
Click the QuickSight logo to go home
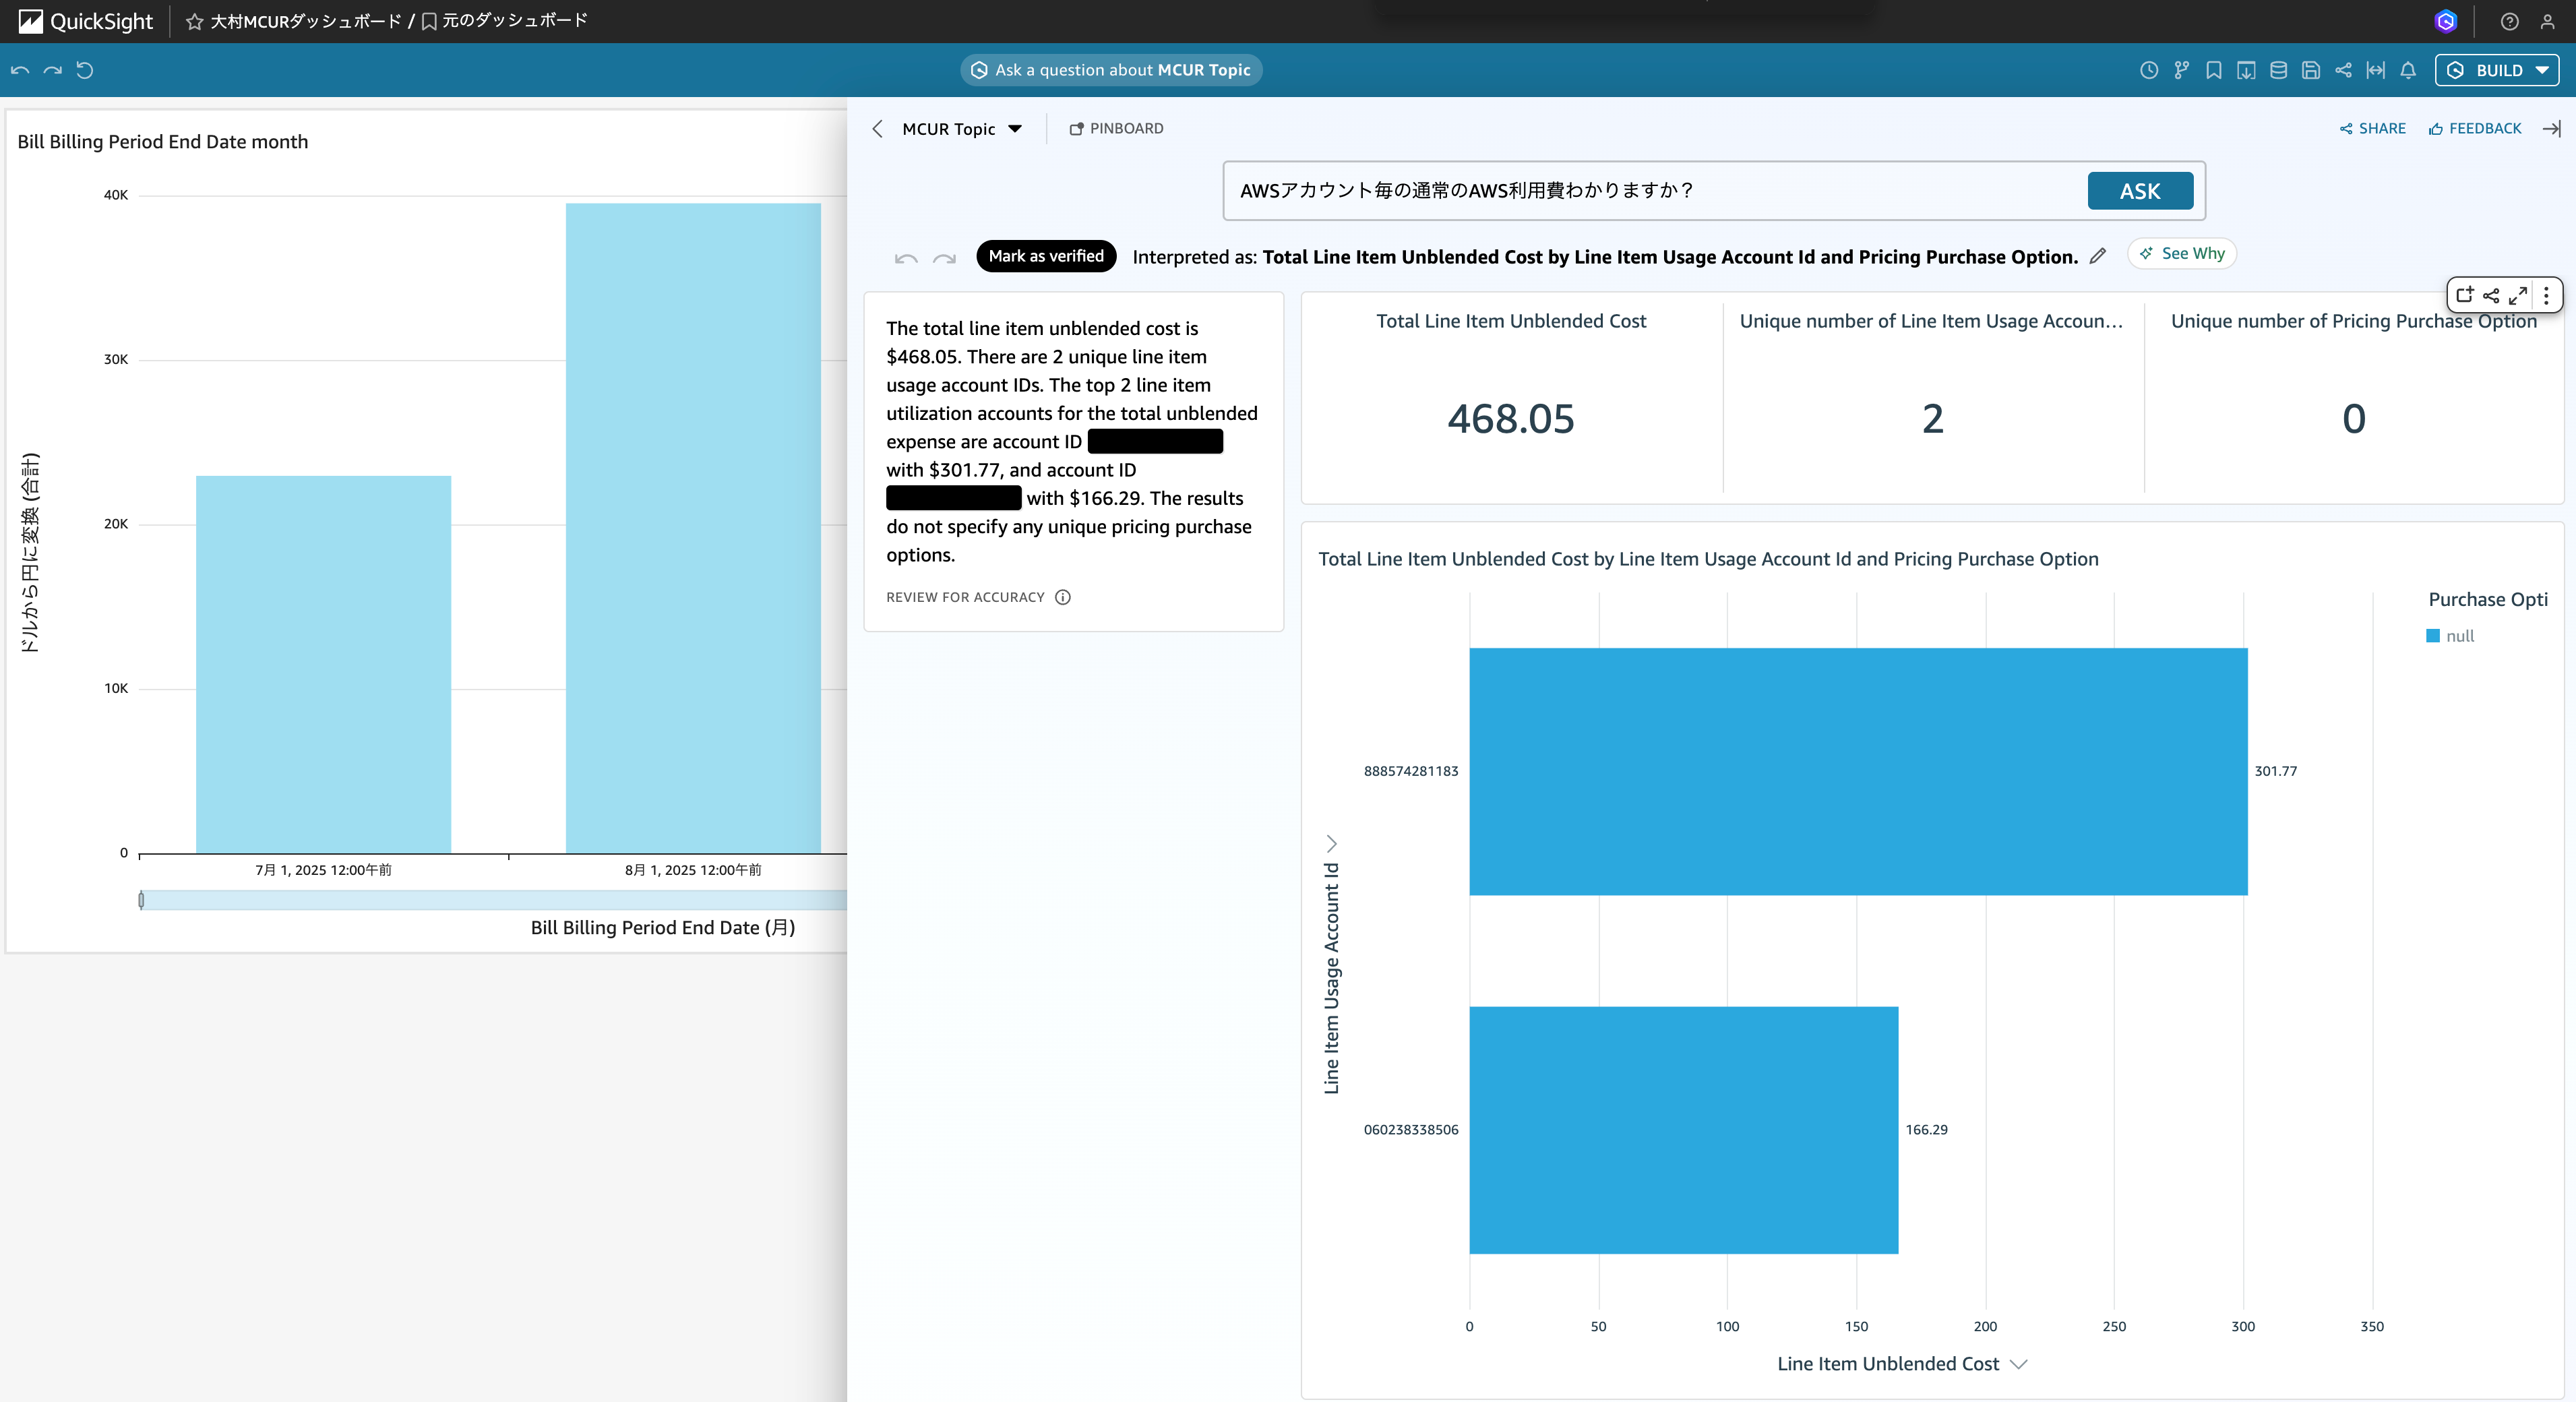[x=86, y=21]
